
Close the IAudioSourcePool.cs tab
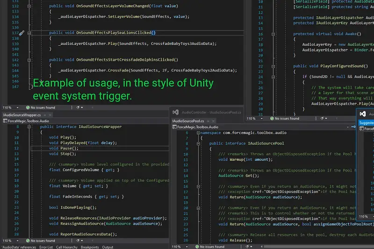[214, 121]
